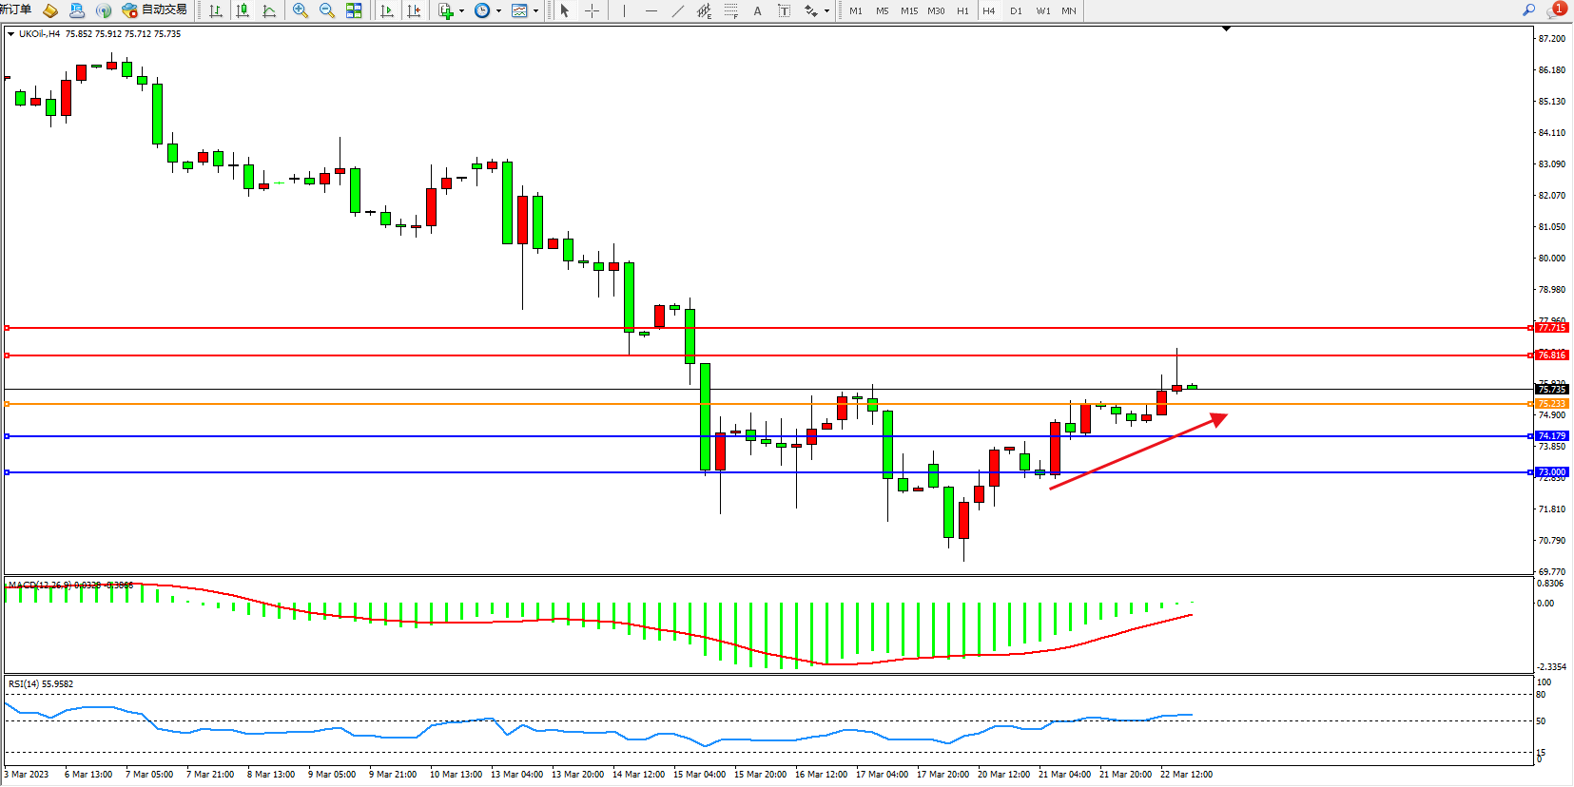1574x787 pixels.
Task: Select the crosshair tool
Action: click(x=592, y=10)
